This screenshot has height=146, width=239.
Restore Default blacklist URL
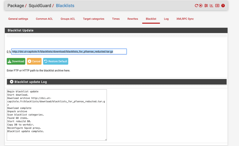pyautogui.click(x=56, y=61)
